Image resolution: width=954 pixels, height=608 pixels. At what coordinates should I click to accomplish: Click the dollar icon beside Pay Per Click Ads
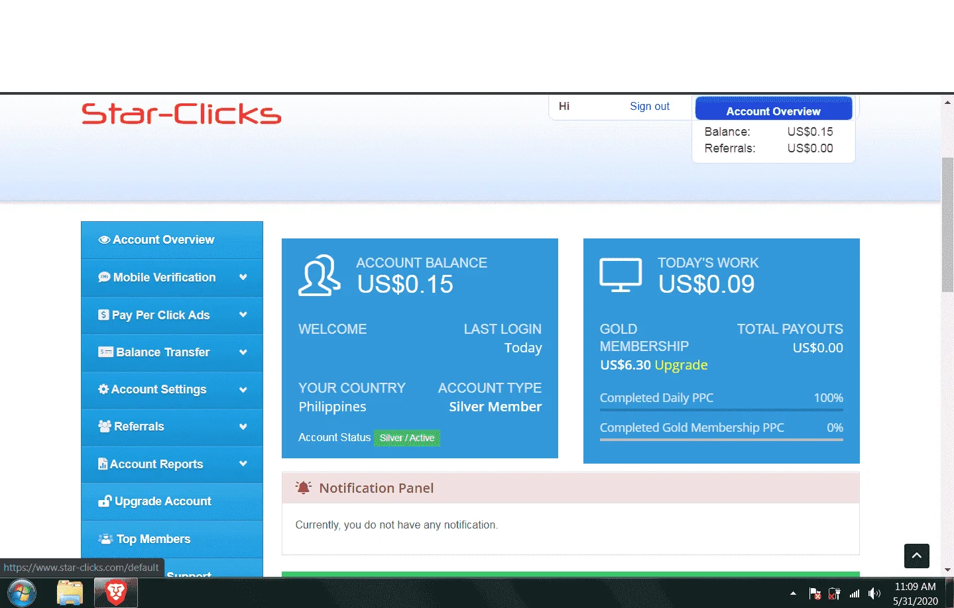pyautogui.click(x=103, y=315)
